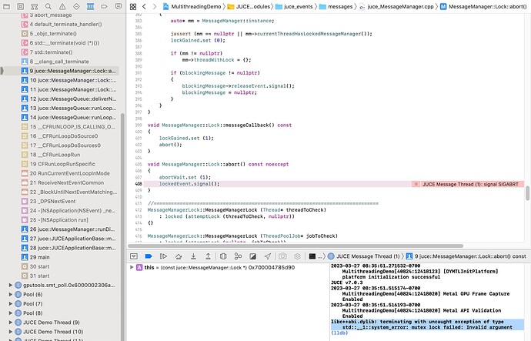Screen dimensions: 531x341
Task: Open the process icon in debug bar
Action: point(312,256)
